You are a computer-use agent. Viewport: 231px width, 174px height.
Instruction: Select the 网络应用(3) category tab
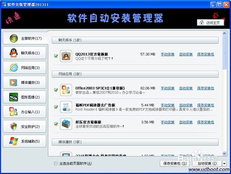24,68
